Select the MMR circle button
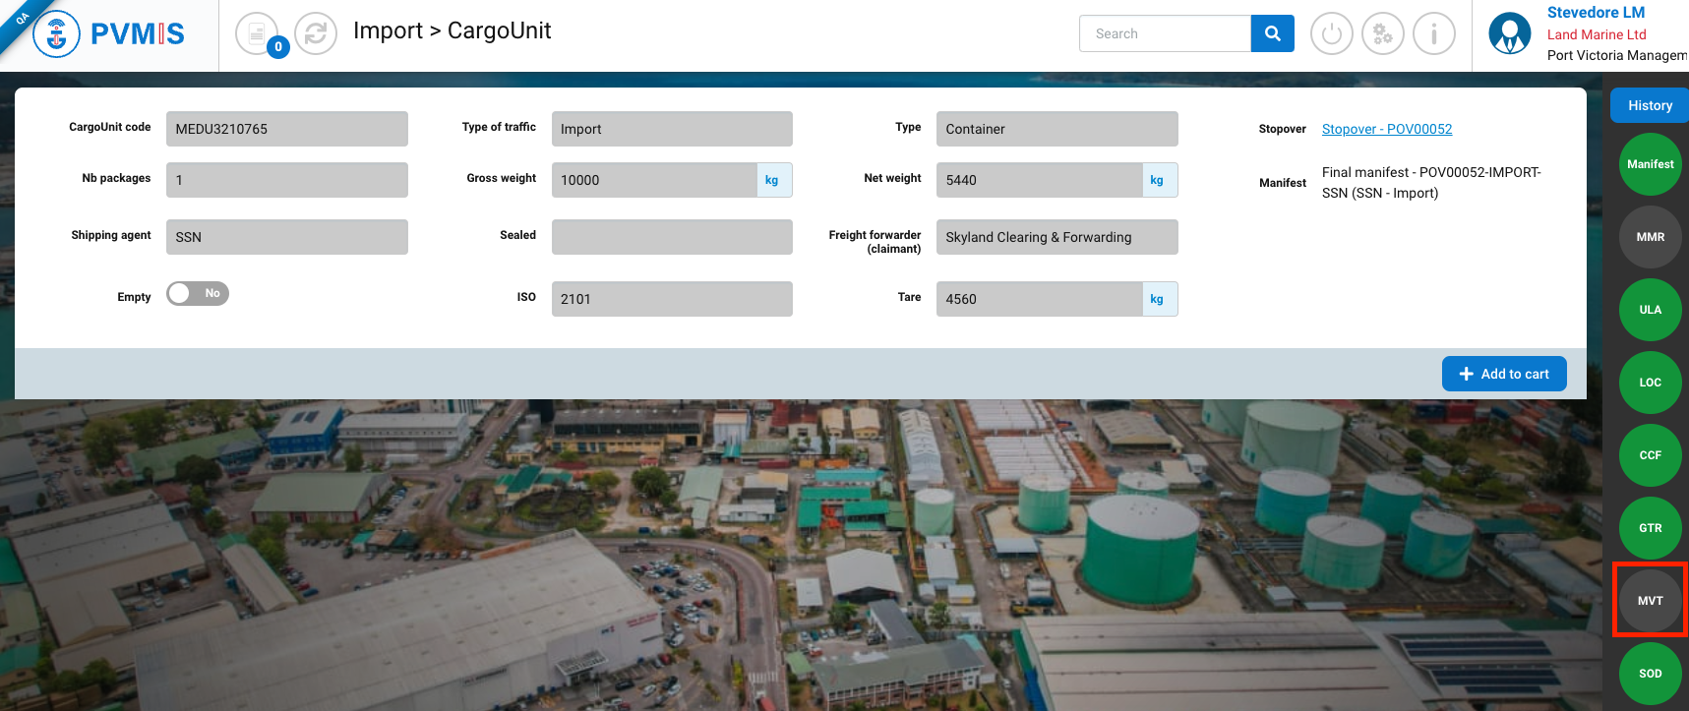Screen dimensions: 1689x711 [x=1650, y=237]
